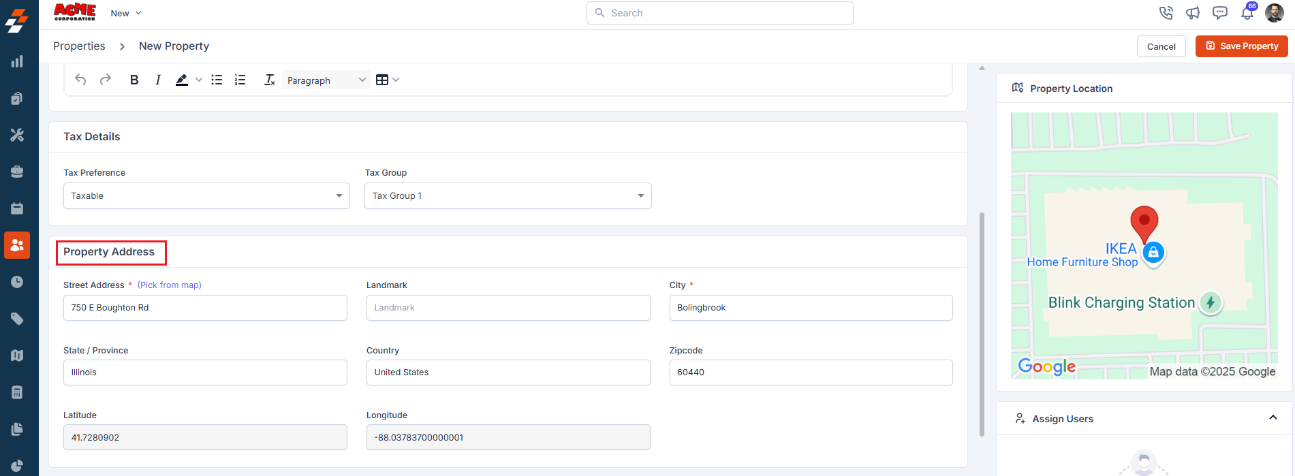Viewport: 1295px width, 476px height.
Task: Open the Paragraph style dropdown
Action: (x=326, y=80)
